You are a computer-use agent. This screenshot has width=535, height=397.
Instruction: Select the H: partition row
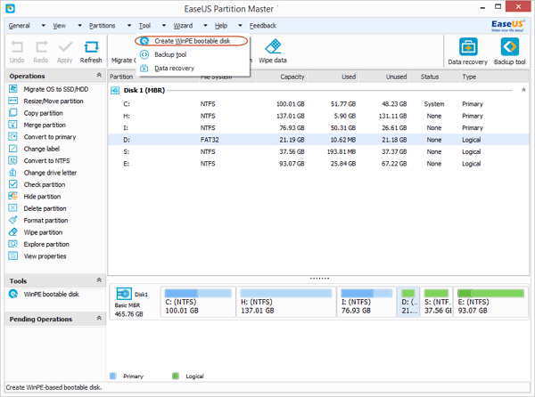click(318, 116)
